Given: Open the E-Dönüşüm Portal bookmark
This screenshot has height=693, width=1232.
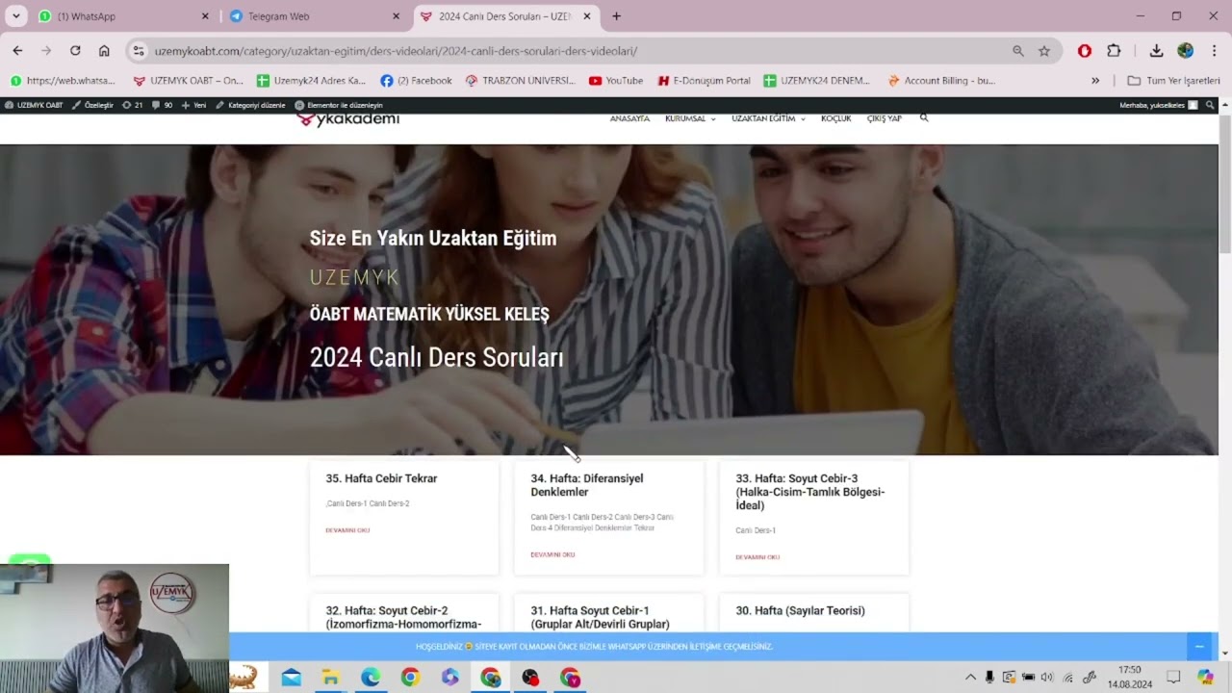Looking at the screenshot, I should (704, 81).
